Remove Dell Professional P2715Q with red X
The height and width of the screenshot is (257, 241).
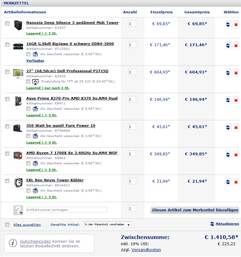[236, 73]
